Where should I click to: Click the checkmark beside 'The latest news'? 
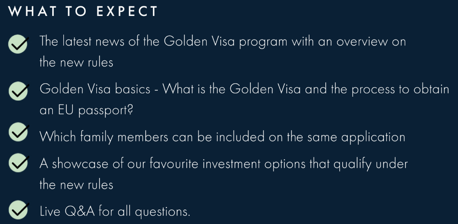18,44
